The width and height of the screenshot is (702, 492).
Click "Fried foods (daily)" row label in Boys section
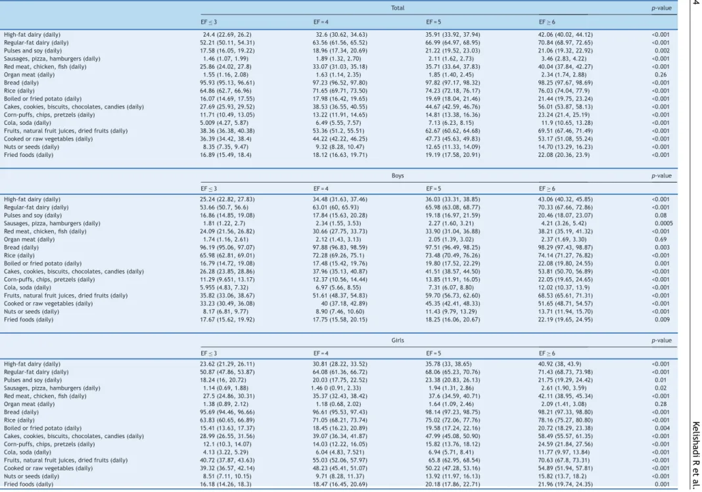(28, 320)
